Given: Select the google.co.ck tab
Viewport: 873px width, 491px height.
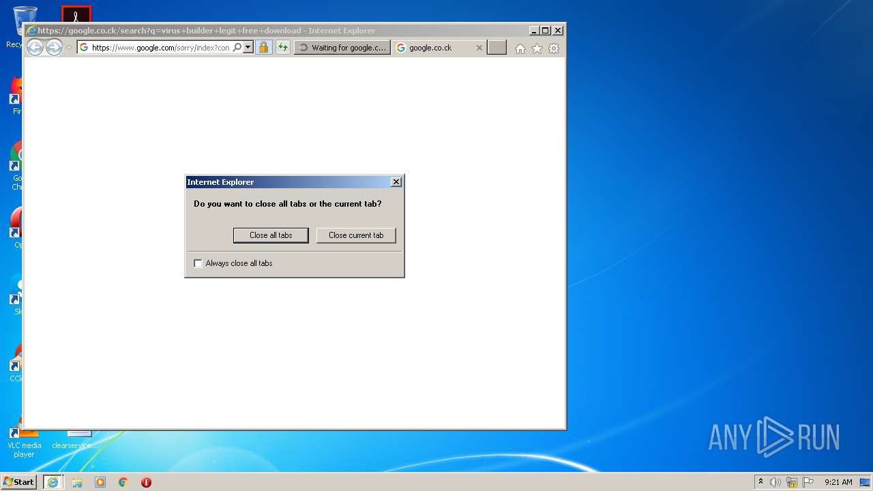Looking at the screenshot, I should (439, 48).
